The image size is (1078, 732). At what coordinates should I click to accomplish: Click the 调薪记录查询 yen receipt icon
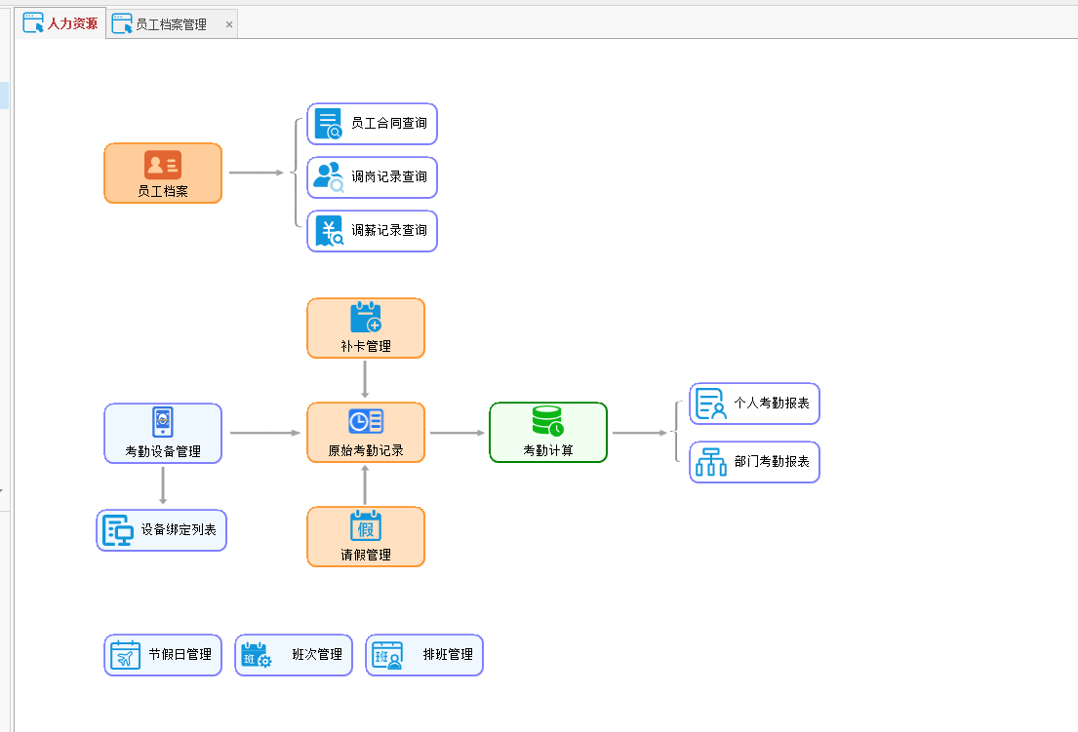tap(329, 231)
